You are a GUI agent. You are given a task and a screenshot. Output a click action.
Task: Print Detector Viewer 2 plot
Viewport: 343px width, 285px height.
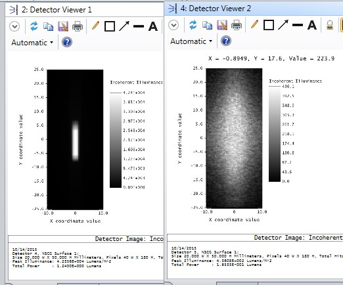(237, 25)
